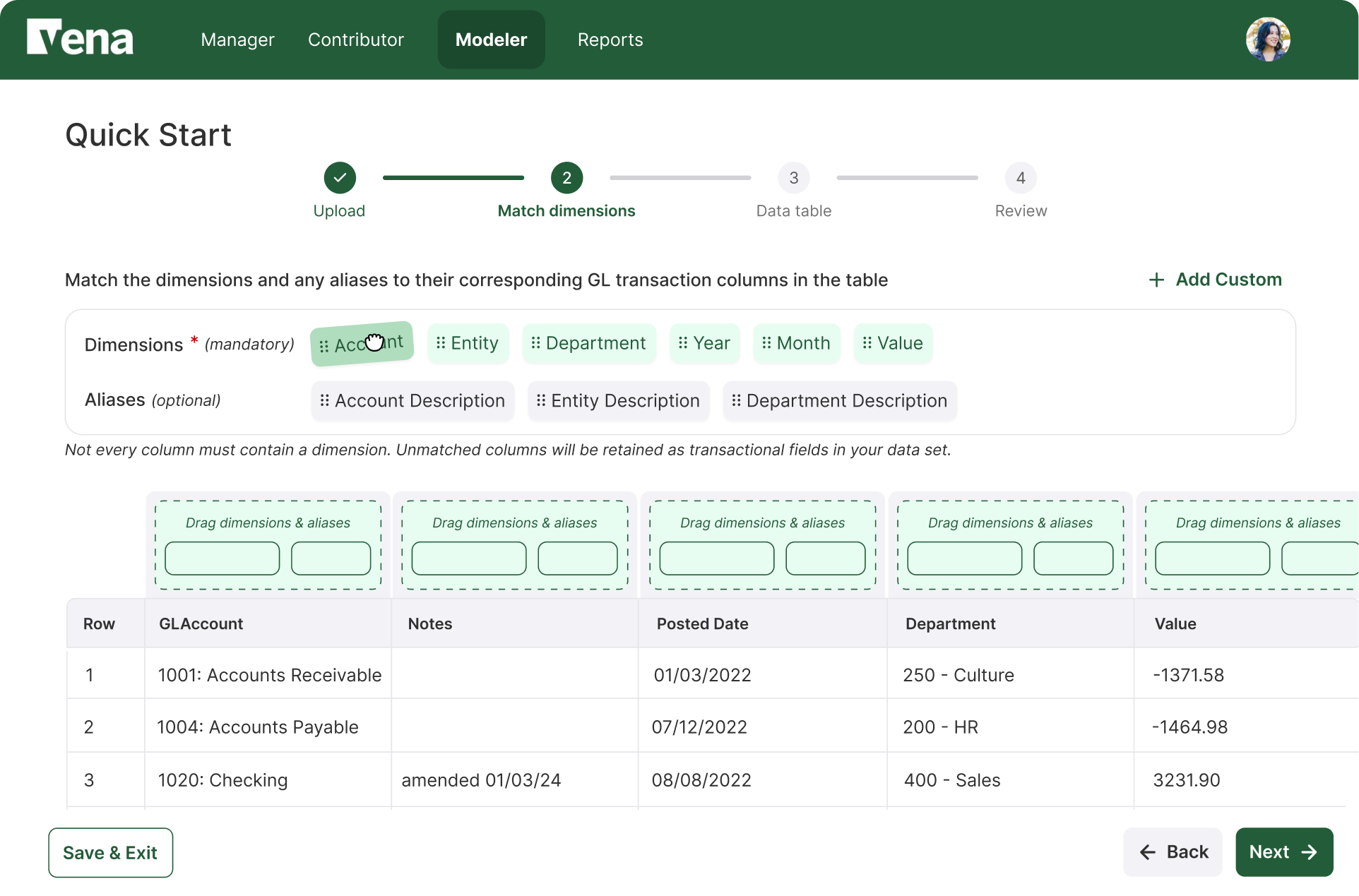The image size is (1359, 896).
Task: Click the Back button
Action: [1173, 852]
